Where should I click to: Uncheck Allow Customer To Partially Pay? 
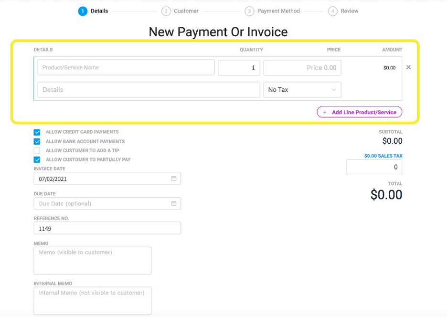tap(37, 159)
